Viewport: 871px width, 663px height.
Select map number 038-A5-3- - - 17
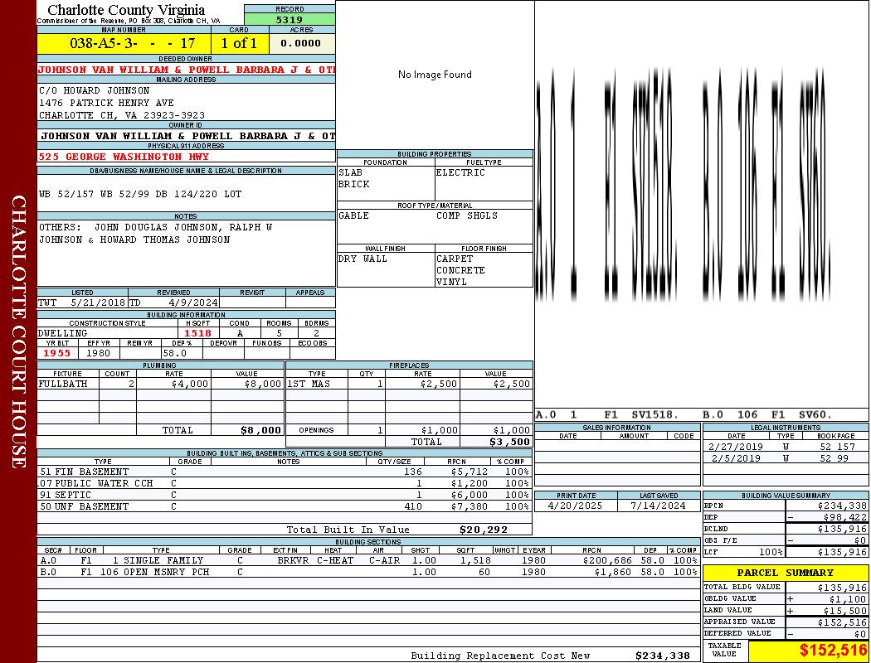[132, 43]
